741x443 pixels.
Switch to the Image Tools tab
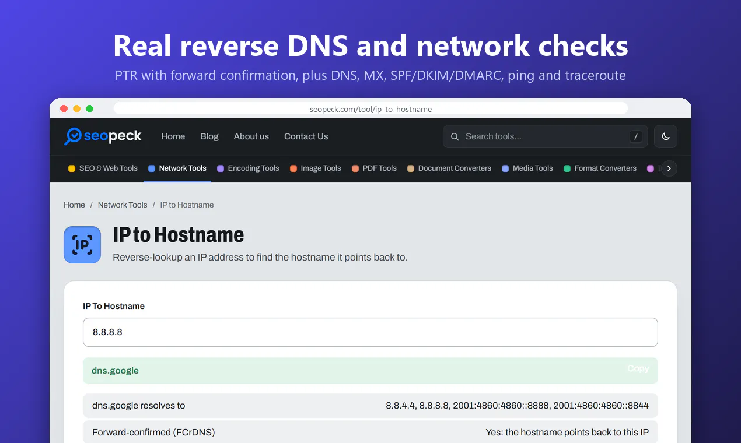point(316,168)
